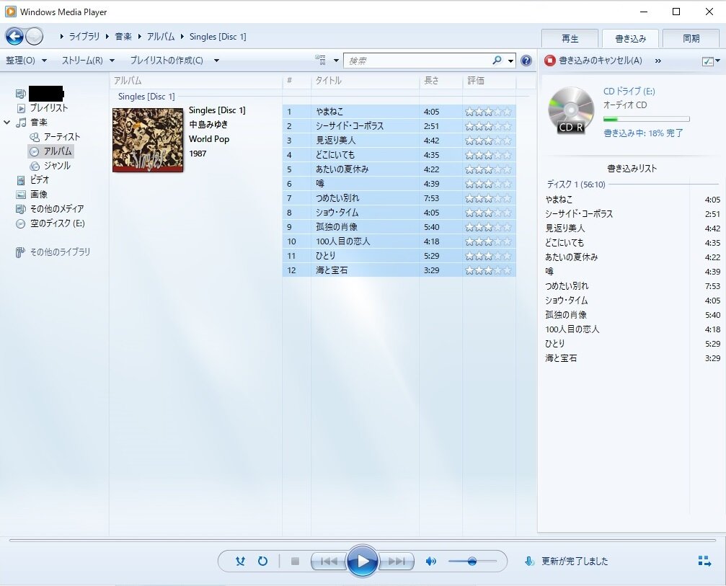Viewport: 726px width, 586px height.
Task: Click Singles [Disc 1] breadcrumb
Action: (x=218, y=36)
